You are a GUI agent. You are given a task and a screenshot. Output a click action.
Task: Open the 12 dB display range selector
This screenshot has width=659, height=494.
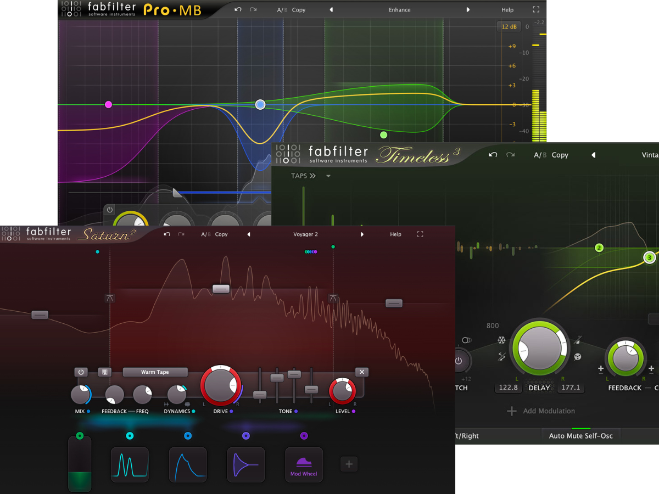tap(509, 26)
